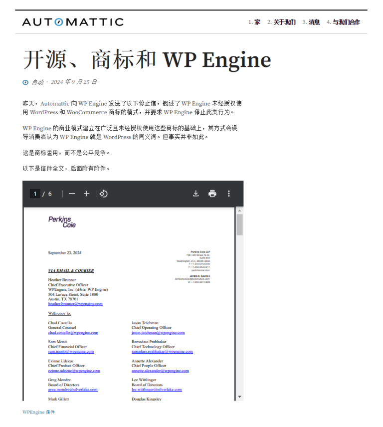
Task: Select the PDF page number field
Action: pyautogui.click(x=35, y=194)
